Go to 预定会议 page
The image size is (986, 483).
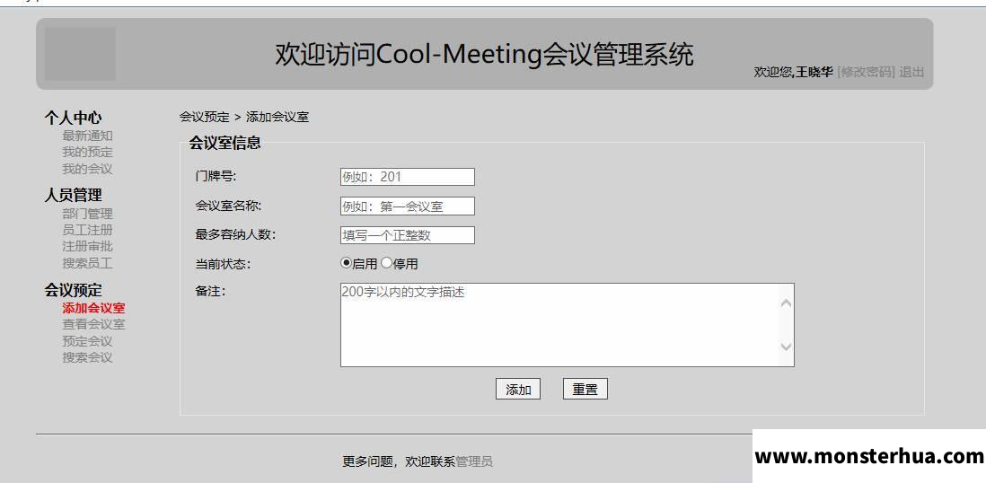(x=87, y=341)
